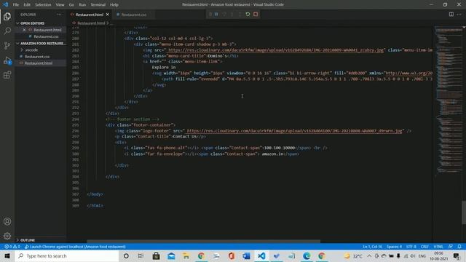Change encoding via UTF-8 status item
Image resolution: width=466 pixels, height=262 pixels.
[411, 247]
